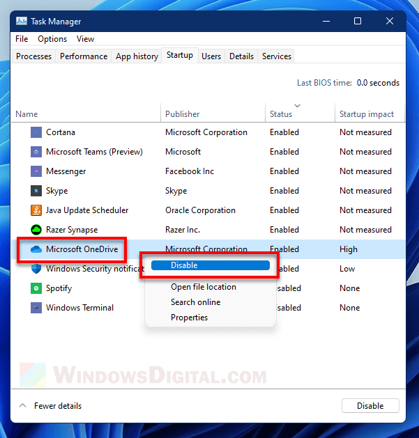Switch to the Services tab
Screen dimensions: 419x438
pyautogui.click(x=277, y=56)
